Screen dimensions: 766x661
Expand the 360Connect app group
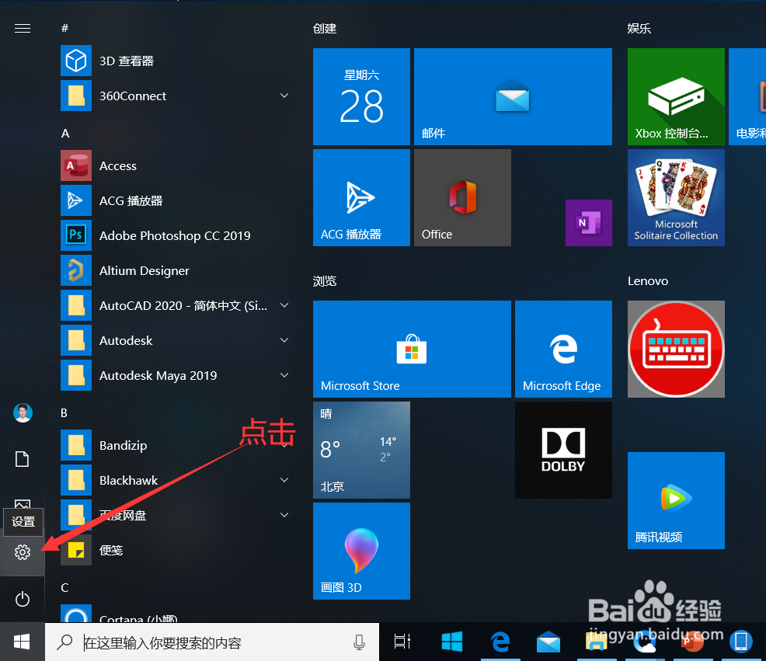(x=284, y=96)
